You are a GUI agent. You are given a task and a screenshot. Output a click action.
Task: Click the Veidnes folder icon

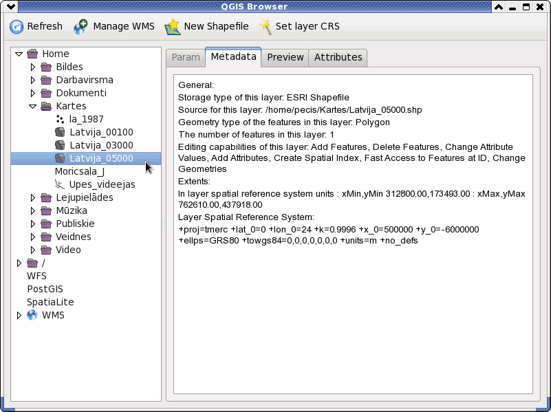point(46,237)
